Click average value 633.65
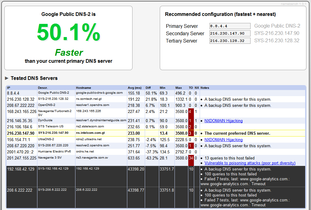Viewport: 311px width, 210px height. [134, 158]
